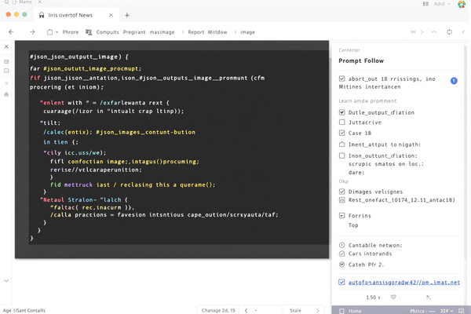This screenshot has width=471, height=314.
Task: Click the forward navigation arrow
Action: [32, 32]
